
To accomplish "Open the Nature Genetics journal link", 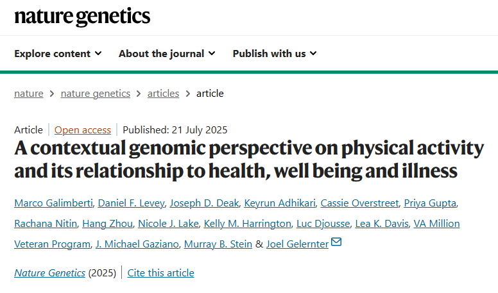I will click(49, 273).
